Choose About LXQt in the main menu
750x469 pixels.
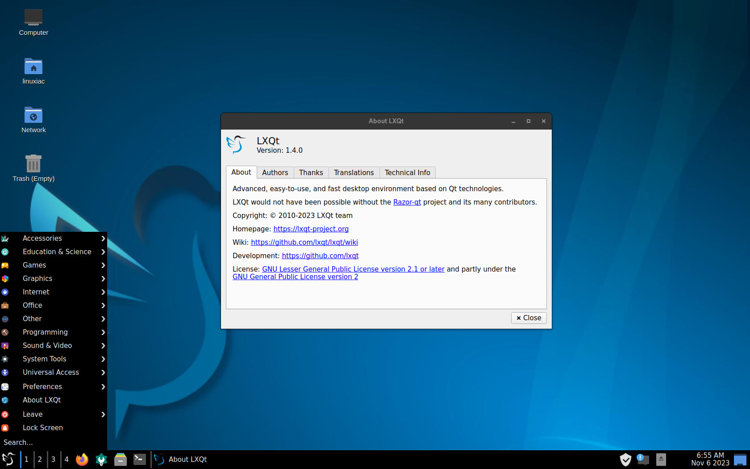coord(54,400)
